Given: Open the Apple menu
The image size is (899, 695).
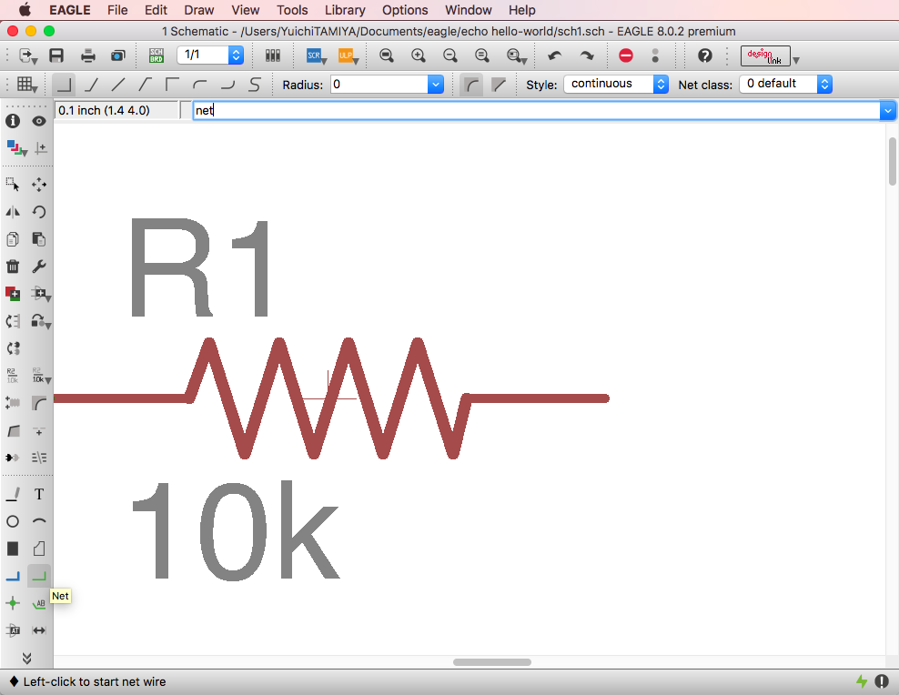Looking at the screenshot, I should pos(25,10).
